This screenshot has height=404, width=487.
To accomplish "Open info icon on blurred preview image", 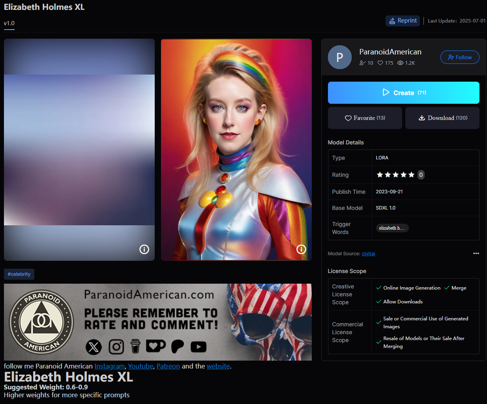I will (144, 249).
